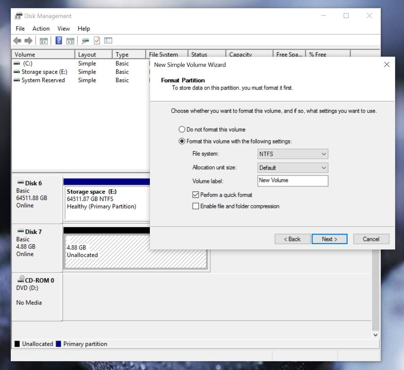
Task: Select the (C:) volume row
Action: click(x=81, y=64)
